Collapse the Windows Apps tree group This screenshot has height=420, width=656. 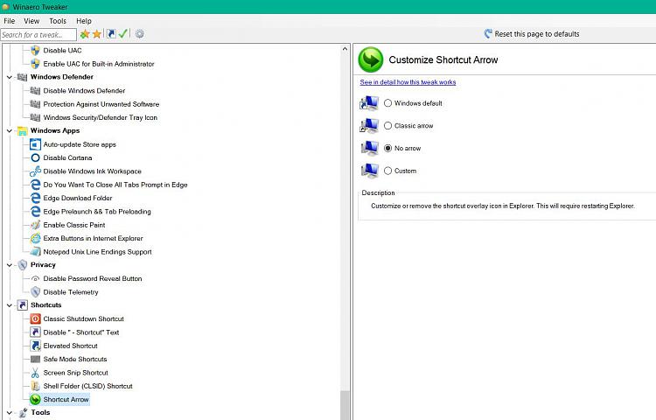pos(10,131)
